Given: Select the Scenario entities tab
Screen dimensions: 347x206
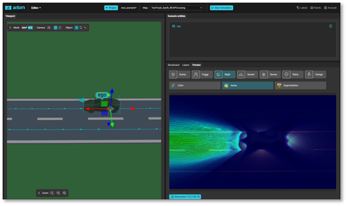Looking at the screenshot, I should [x=176, y=16].
